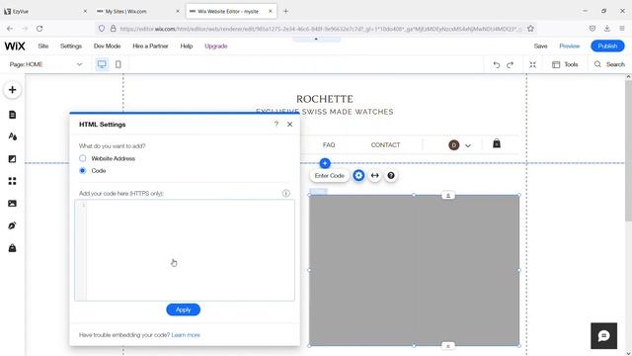
Task: Click the HTML element settings gear icon
Action: tap(358, 176)
